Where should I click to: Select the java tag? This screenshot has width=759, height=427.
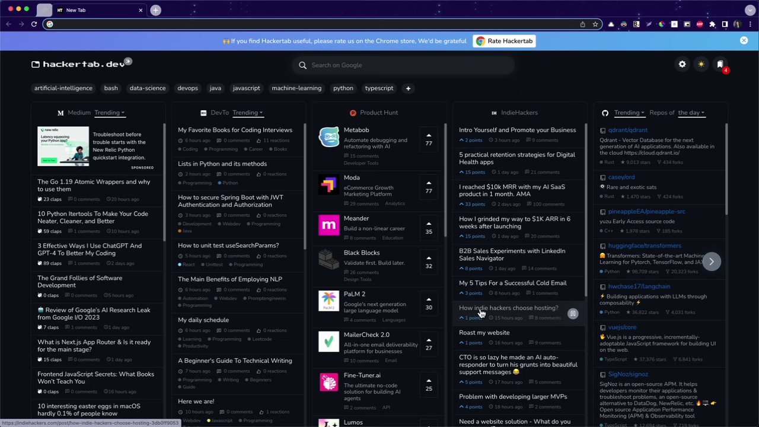(x=215, y=88)
